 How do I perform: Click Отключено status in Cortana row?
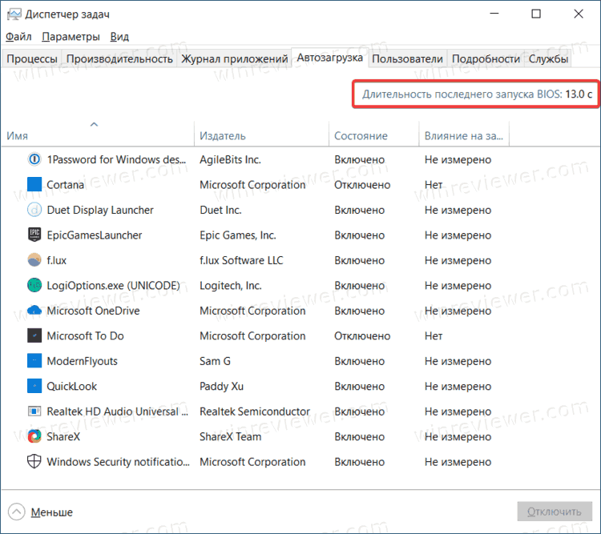point(362,185)
